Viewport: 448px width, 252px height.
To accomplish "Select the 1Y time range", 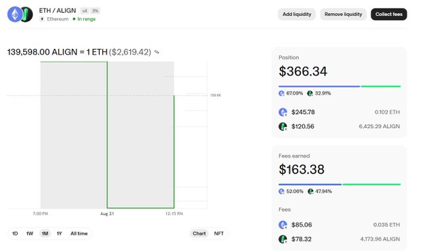I will [59, 234].
